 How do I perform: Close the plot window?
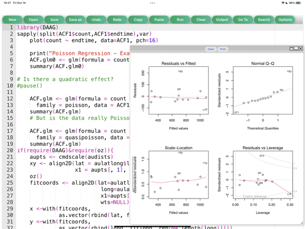click(301, 49)
